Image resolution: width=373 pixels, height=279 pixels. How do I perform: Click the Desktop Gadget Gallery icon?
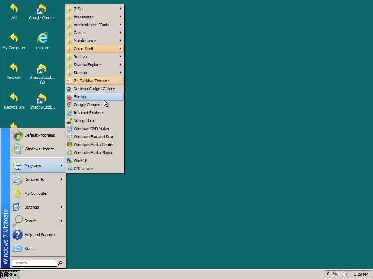point(69,89)
